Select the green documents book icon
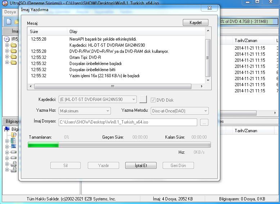280x204 pixels. click(x=13, y=141)
